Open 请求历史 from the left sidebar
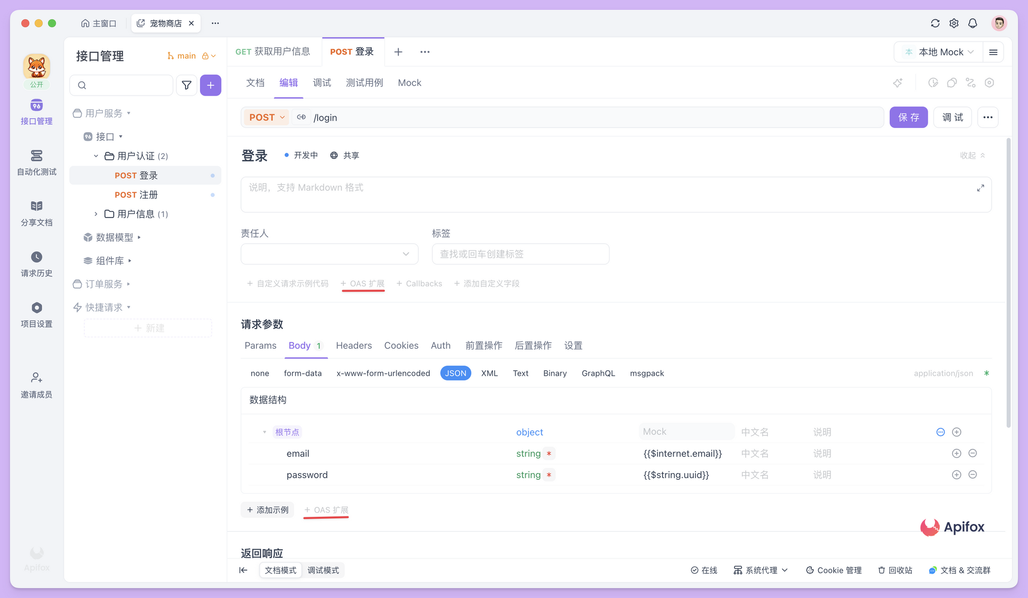 click(x=36, y=263)
